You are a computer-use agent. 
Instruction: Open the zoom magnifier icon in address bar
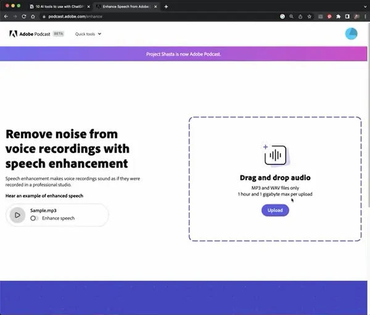pyautogui.click(x=292, y=17)
